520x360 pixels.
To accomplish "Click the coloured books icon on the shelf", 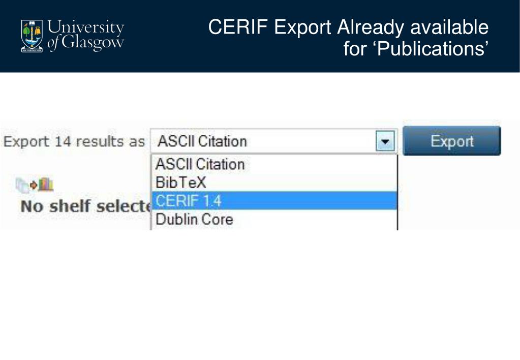I will click(x=46, y=184).
